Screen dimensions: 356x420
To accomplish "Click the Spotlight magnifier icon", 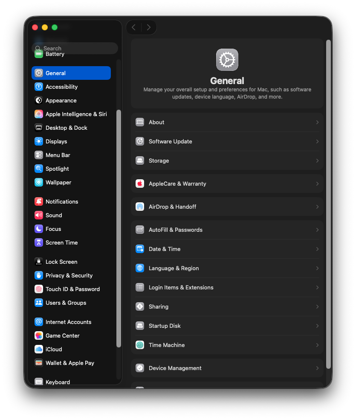I will coord(39,169).
